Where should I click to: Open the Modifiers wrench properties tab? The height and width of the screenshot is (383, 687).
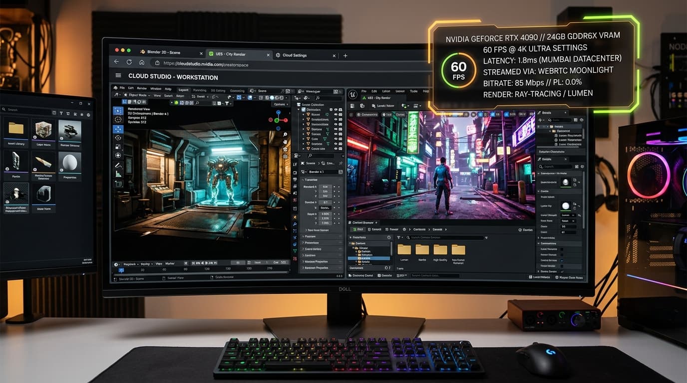click(x=295, y=224)
